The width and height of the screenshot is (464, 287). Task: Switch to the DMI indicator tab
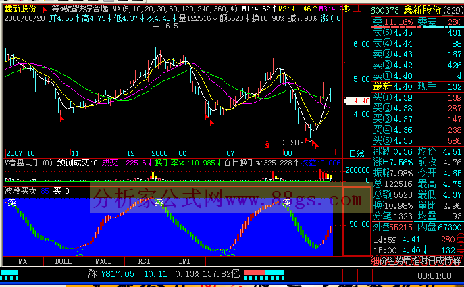click(185, 261)
